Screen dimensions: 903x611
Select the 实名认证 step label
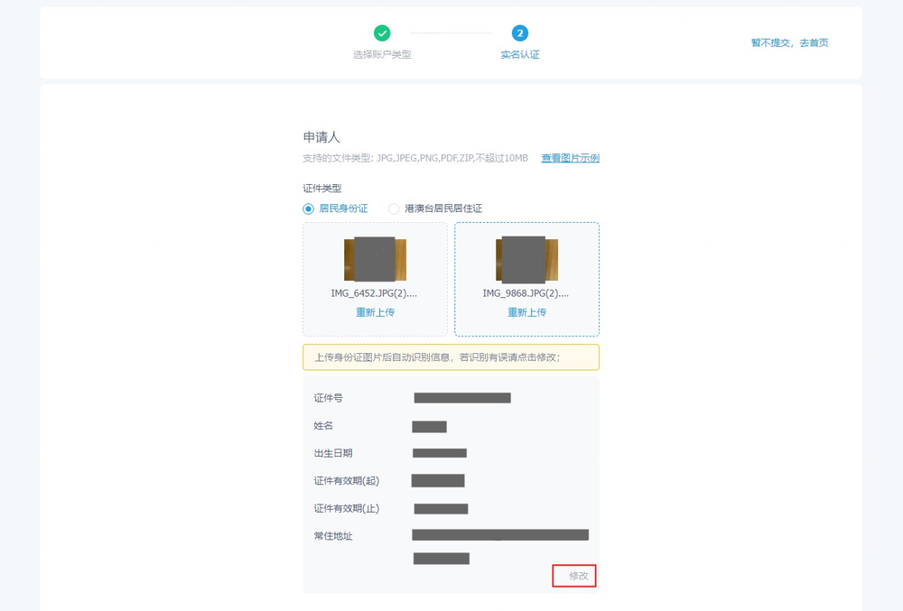(x=520, y=54)
